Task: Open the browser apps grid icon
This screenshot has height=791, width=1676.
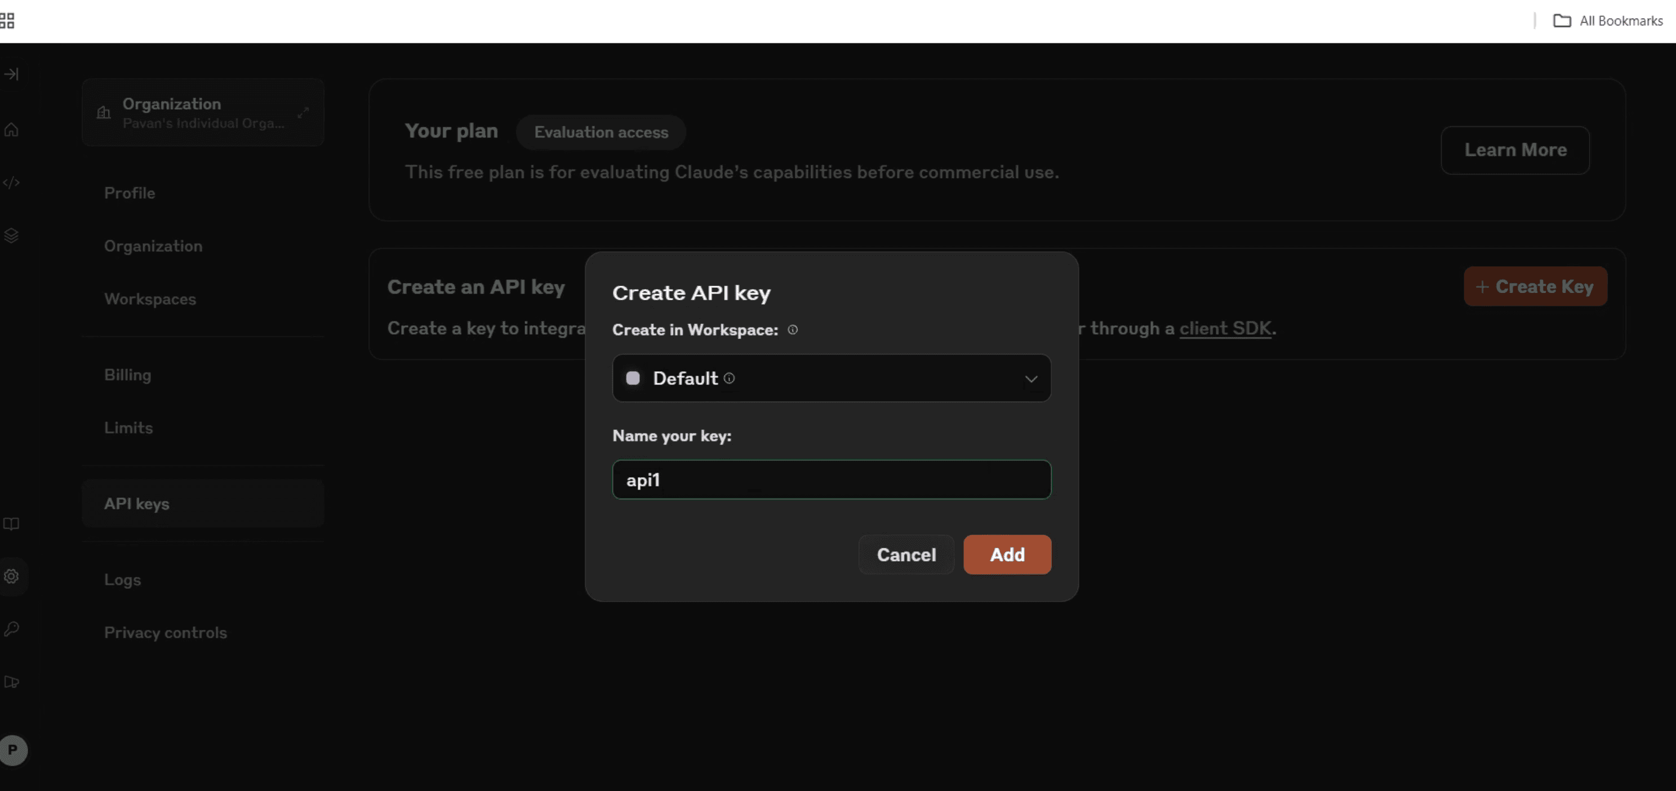Action: pos(7,21)
